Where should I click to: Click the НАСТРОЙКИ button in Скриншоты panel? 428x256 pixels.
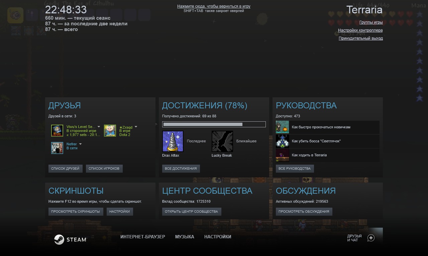tap(120, 212)
